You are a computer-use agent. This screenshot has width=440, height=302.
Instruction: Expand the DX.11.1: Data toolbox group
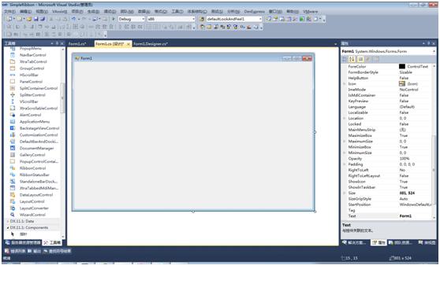click(x=22, y=221)
